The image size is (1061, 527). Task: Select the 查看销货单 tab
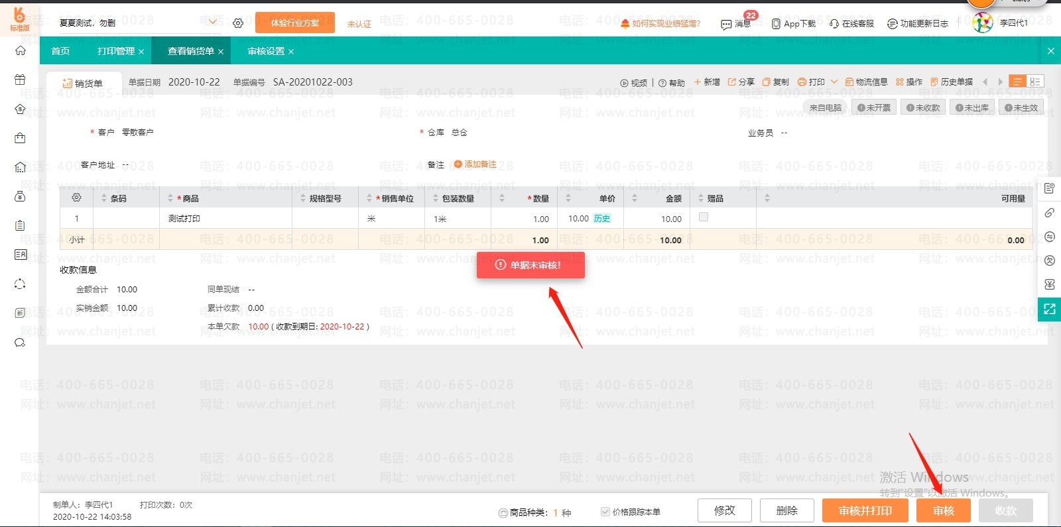(190, 51)
